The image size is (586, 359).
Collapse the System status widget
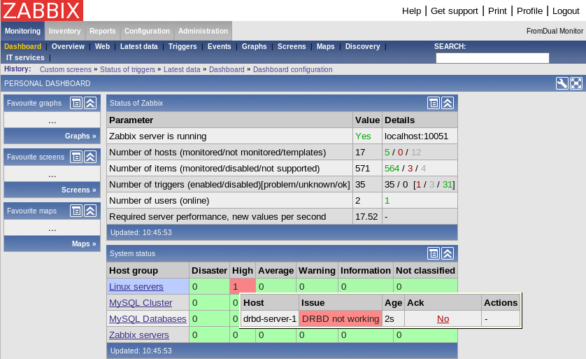[x=448, y=253]
